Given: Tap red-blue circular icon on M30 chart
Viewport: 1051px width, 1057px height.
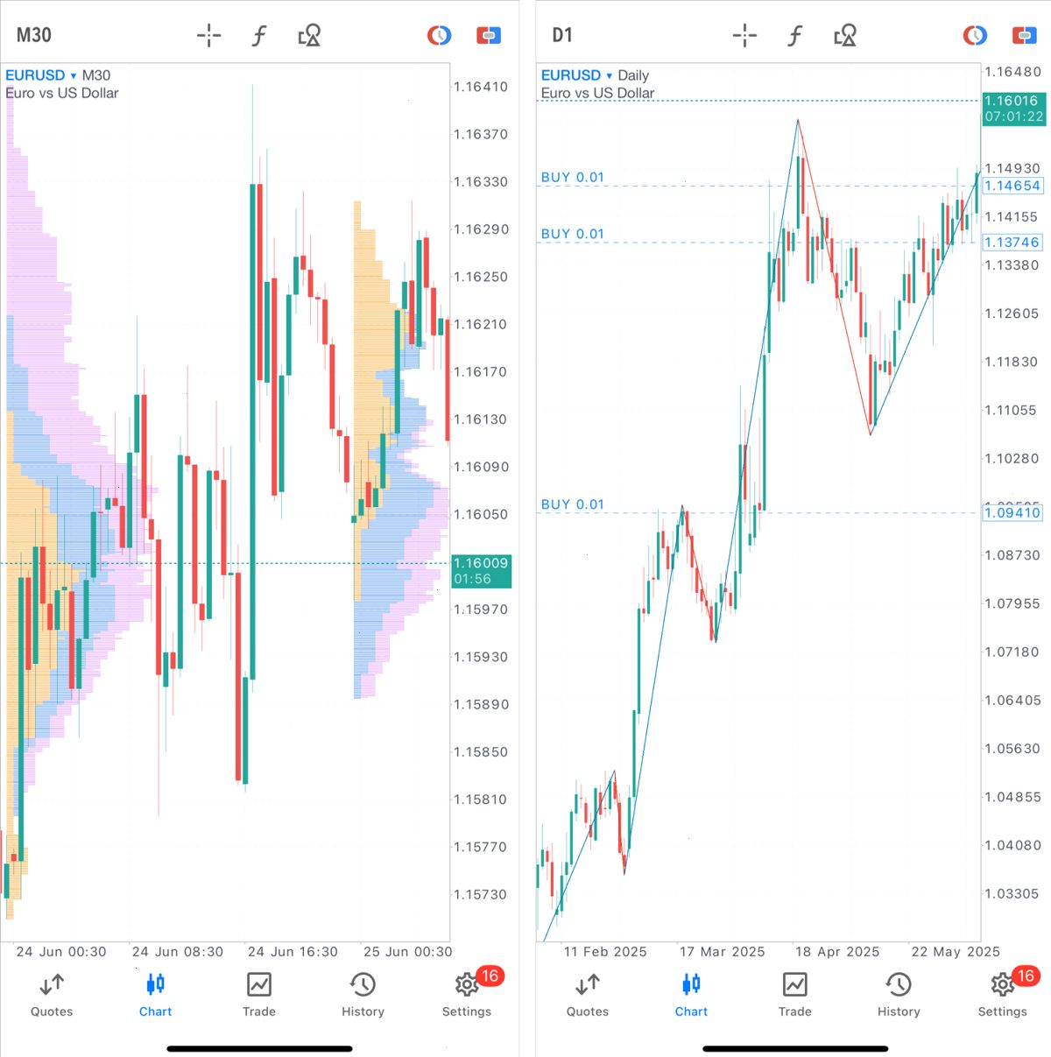Looking at the screenshot, I should [x=439, y=36].
